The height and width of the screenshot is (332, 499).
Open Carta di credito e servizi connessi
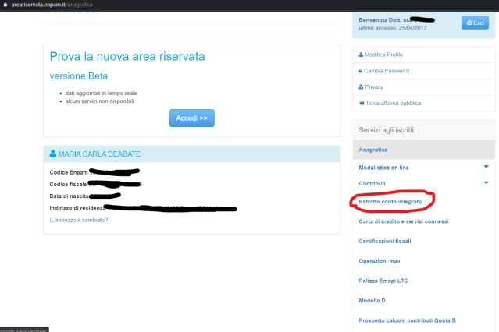[402, 221]
